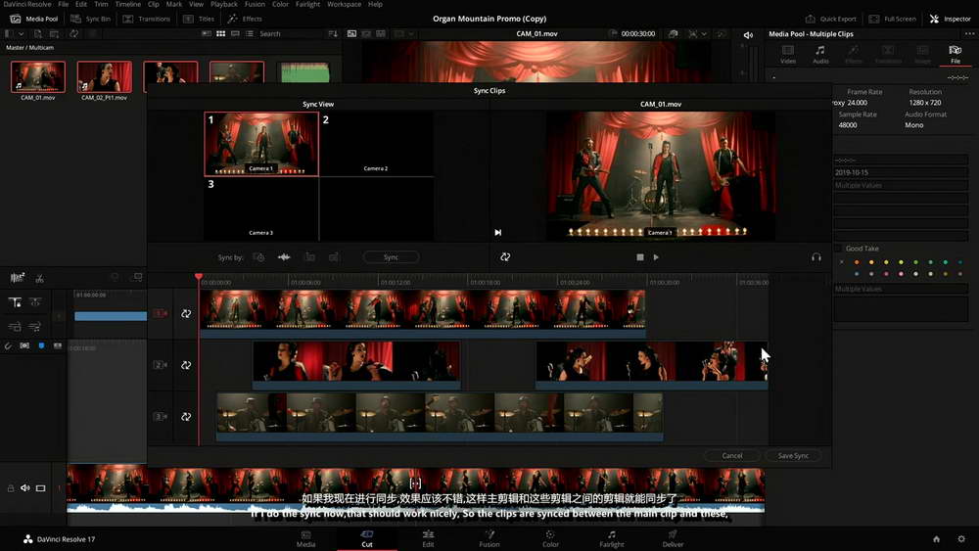
Task: Go to the Deliver page
Action: 673,539
